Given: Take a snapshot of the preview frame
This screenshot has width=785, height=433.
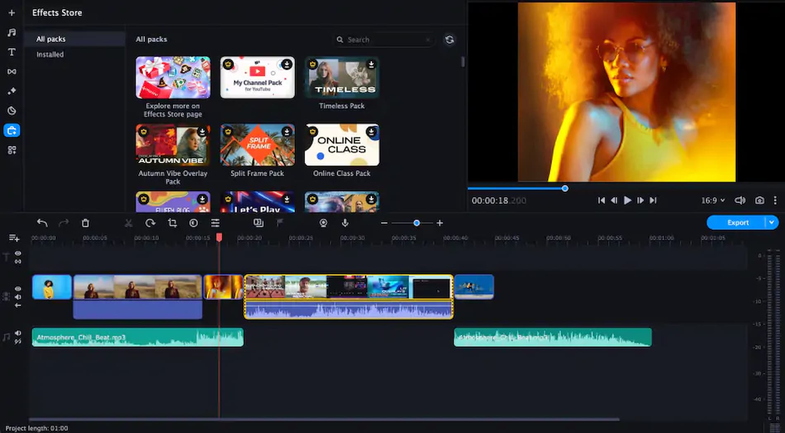Looking at the screenshot, I should tap(760, 201).
